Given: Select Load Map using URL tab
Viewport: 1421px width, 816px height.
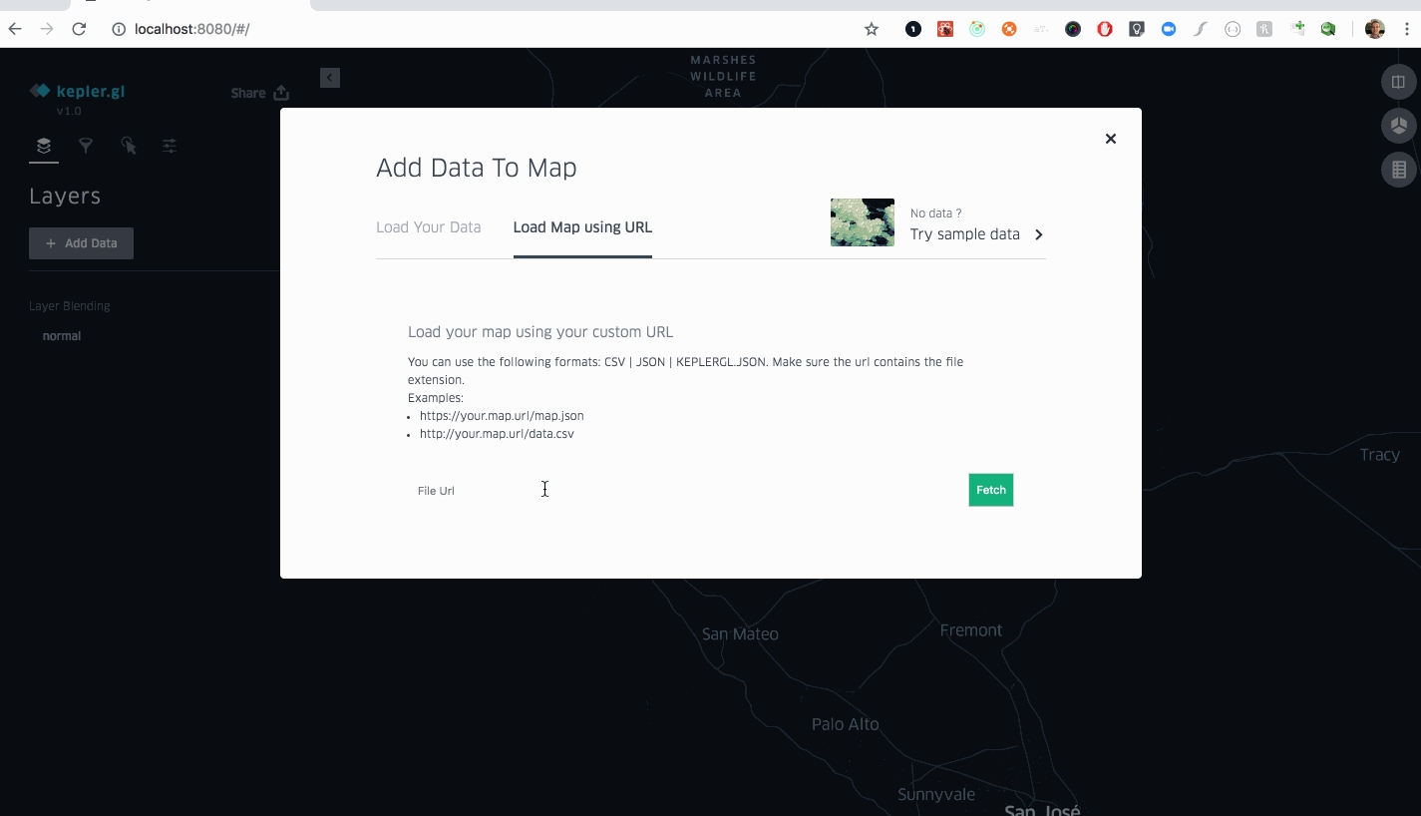Looking at the screenshot, I should (582, 227).
